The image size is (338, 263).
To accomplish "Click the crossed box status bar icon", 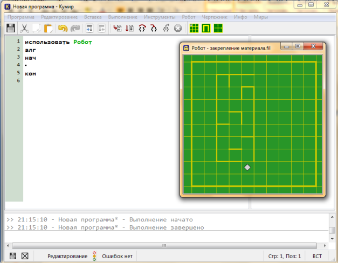I will 25,256.
